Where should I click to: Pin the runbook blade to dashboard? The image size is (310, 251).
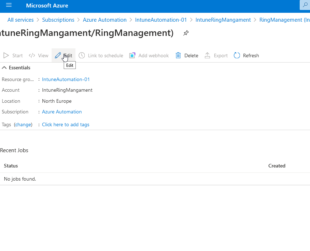tap(186, 33)
